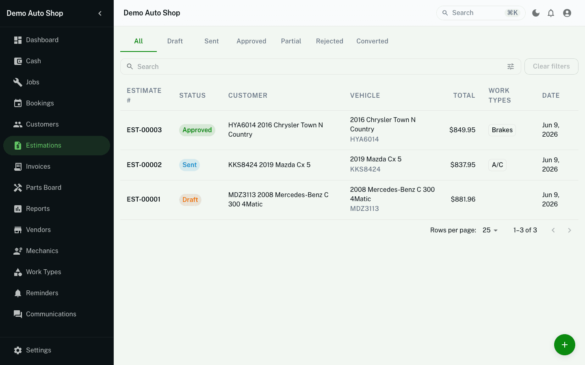This screenshot has height=365, width=585.
Task: Switch to the All tab
Action: click(139, 41)
